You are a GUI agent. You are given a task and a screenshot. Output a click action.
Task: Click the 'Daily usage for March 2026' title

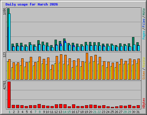click(x=32, y=4)
